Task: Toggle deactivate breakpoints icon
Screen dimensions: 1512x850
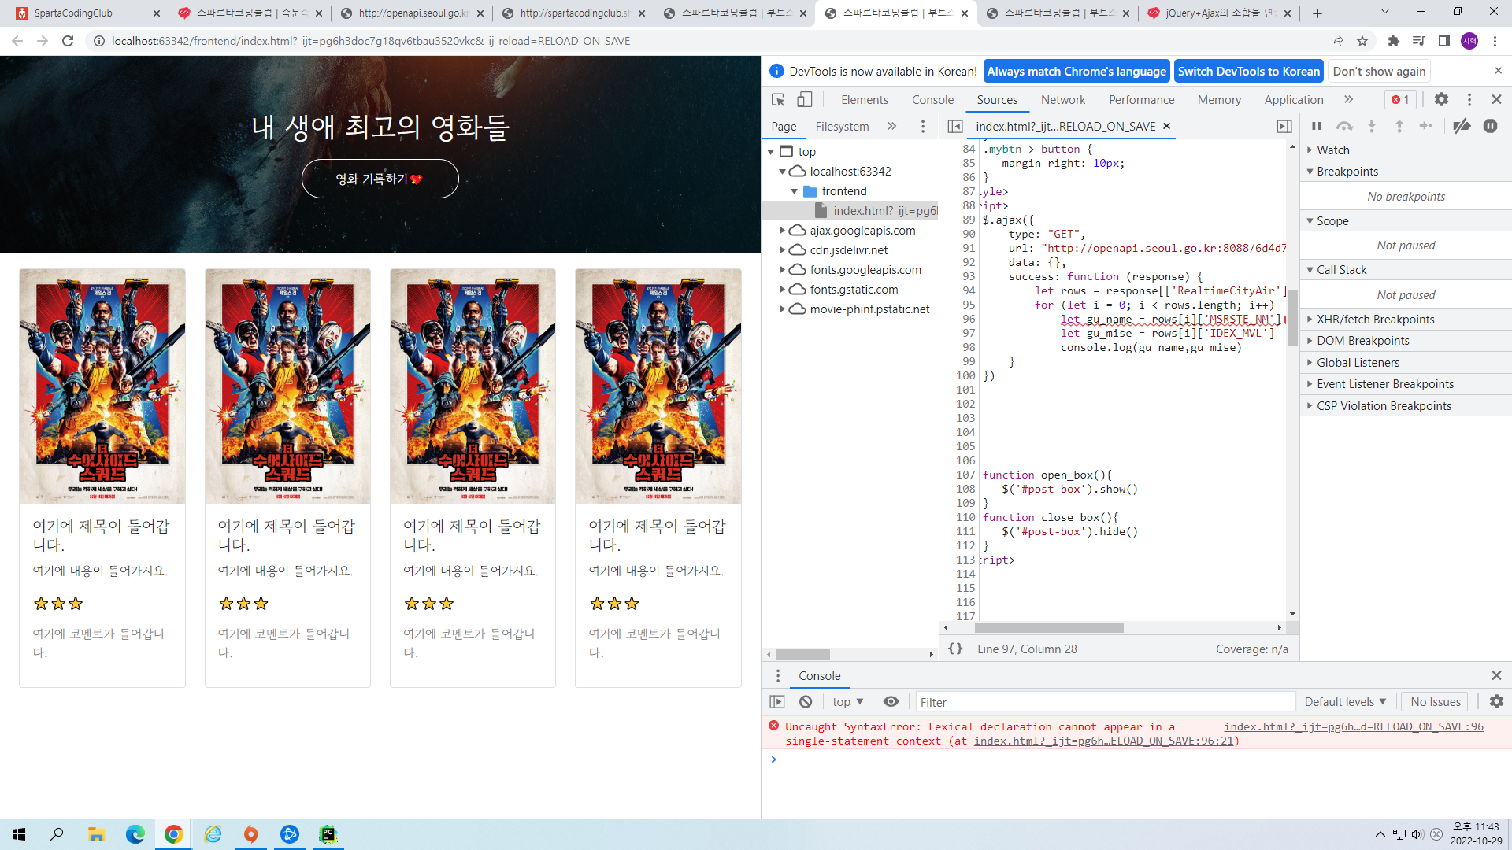Action: [1462, 126]
